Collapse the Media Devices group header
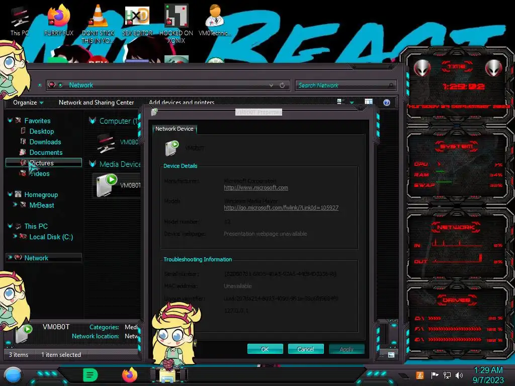 93,164
